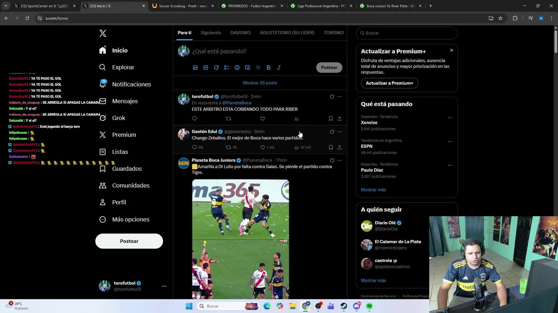The image size is (558, 313).
Task: Open the Windows Start menu
Action: point(189,306)
